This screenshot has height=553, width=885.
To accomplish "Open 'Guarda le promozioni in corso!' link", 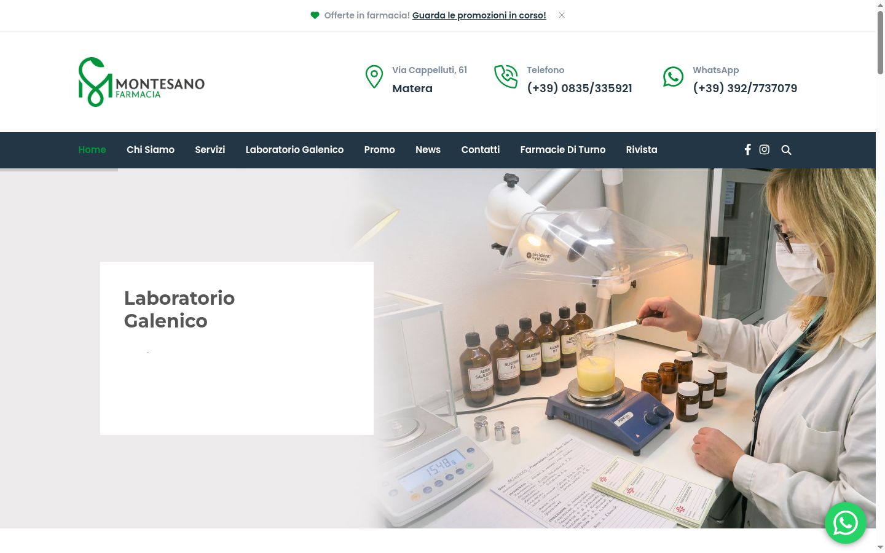I will 479,15.
